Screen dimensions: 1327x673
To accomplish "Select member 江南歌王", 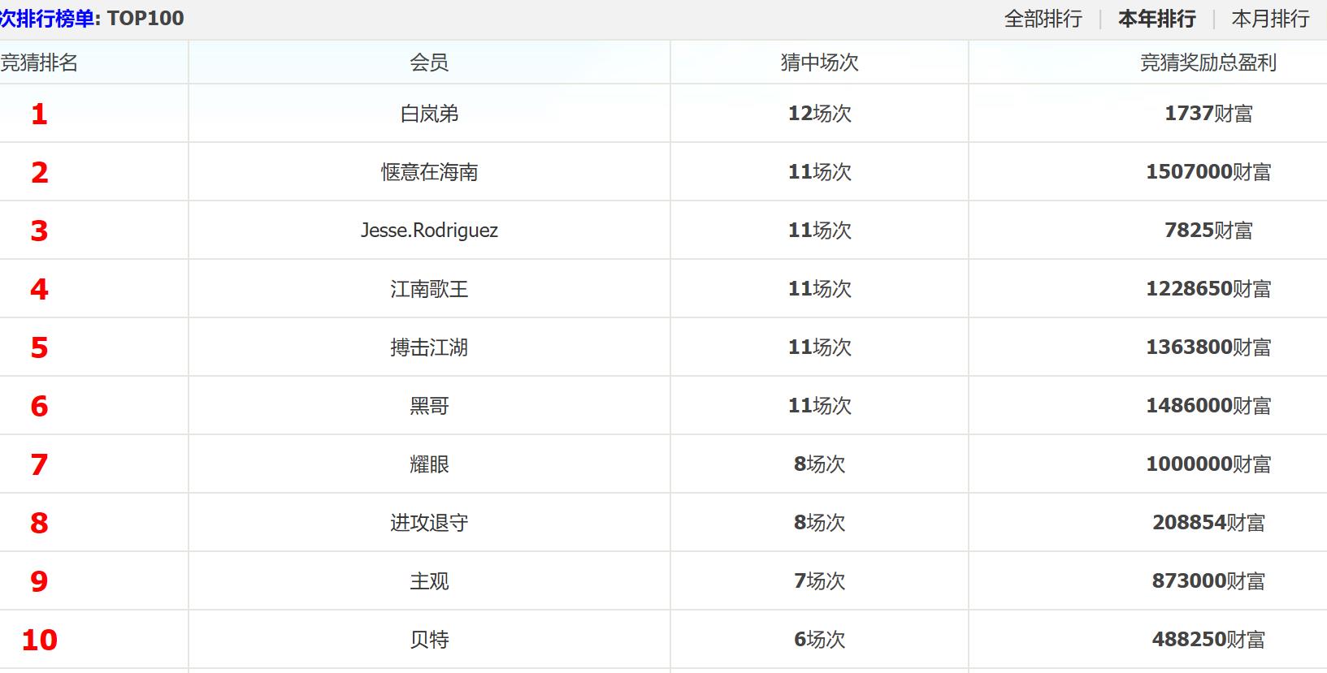I will 429,289.
